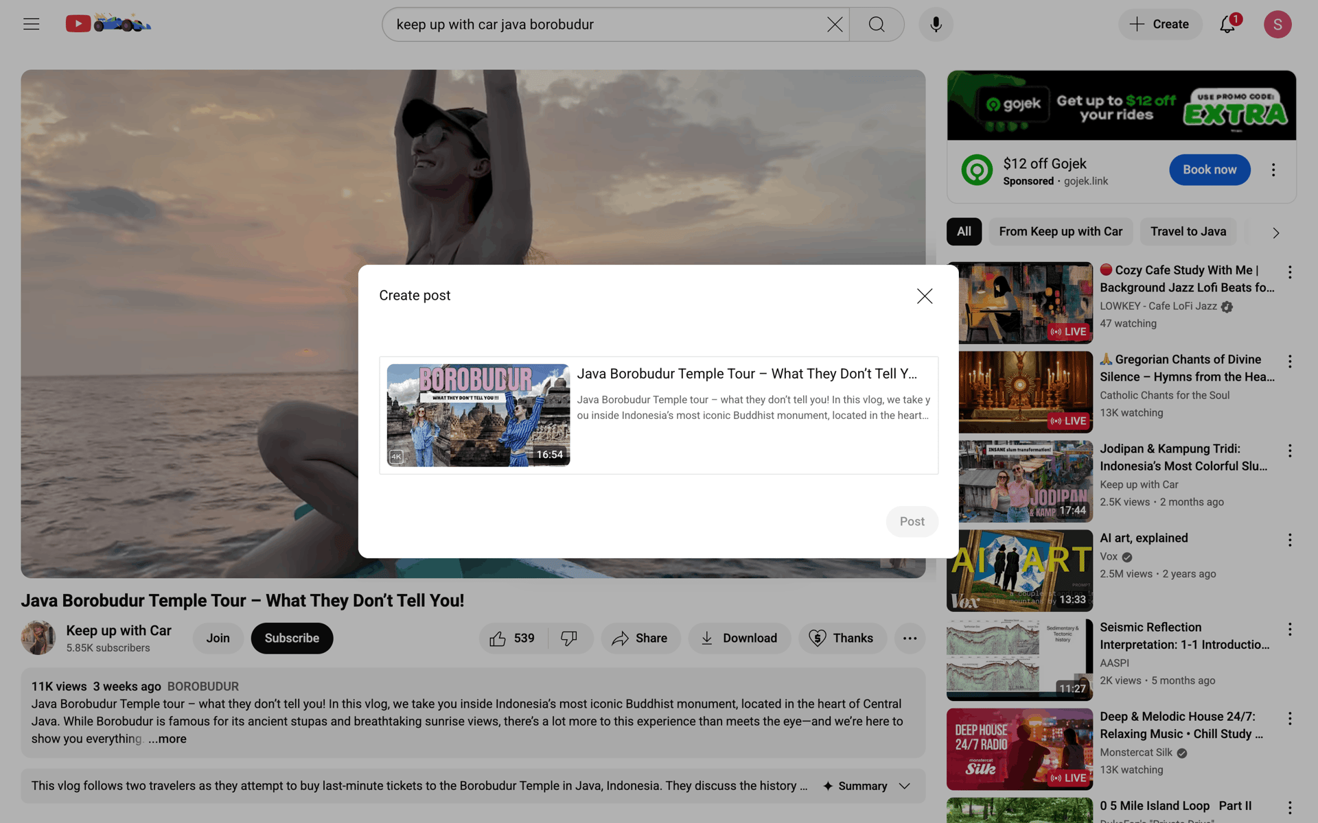Click the search magnifier button
This screenshot has width=1318, height=823.
tap(877, 25)
